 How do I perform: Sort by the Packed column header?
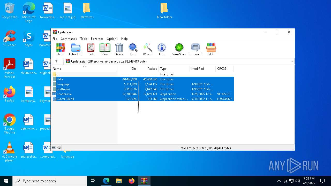pyautogui.click(x=148, y=69)
